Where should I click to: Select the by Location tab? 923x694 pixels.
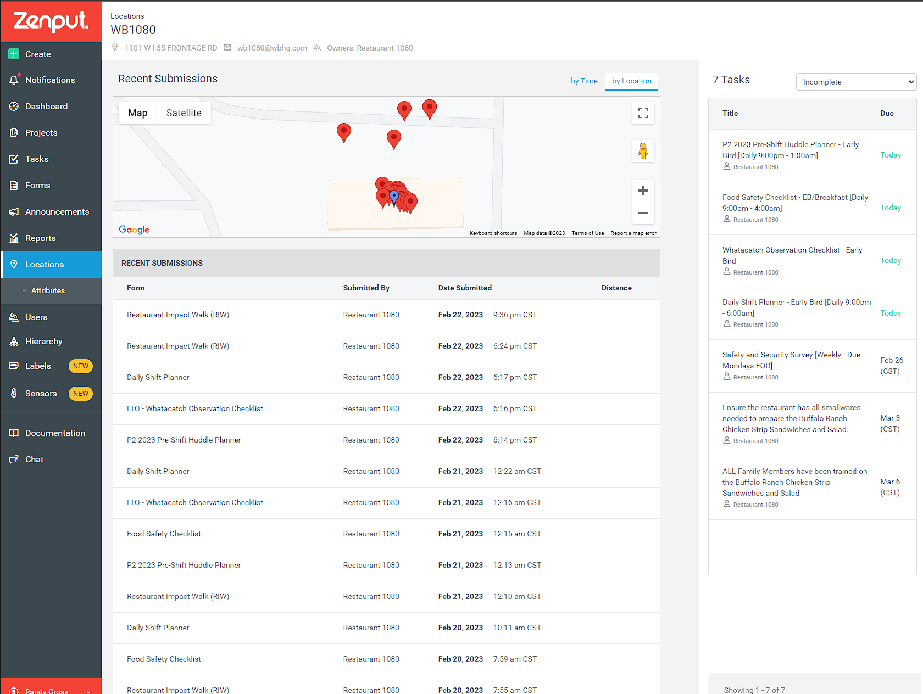point(632,81)
